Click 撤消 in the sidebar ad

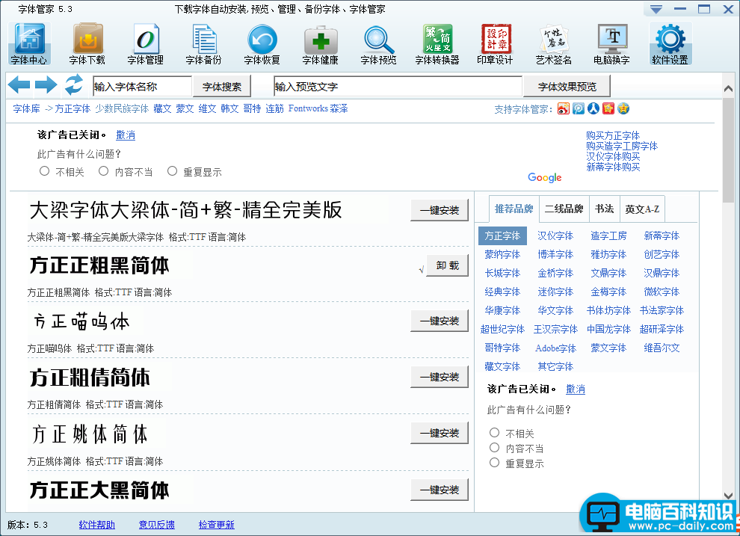(x=576, y=389)
